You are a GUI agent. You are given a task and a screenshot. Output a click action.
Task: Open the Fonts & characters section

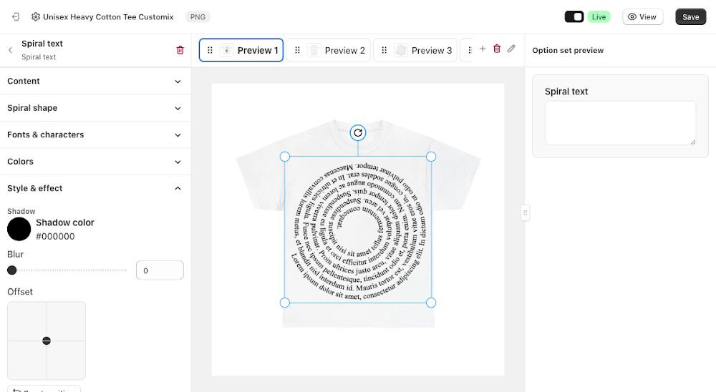[x=95, y=135]
